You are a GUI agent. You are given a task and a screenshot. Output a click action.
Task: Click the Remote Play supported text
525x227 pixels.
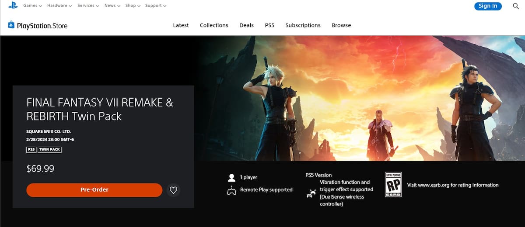pos(266,190)
